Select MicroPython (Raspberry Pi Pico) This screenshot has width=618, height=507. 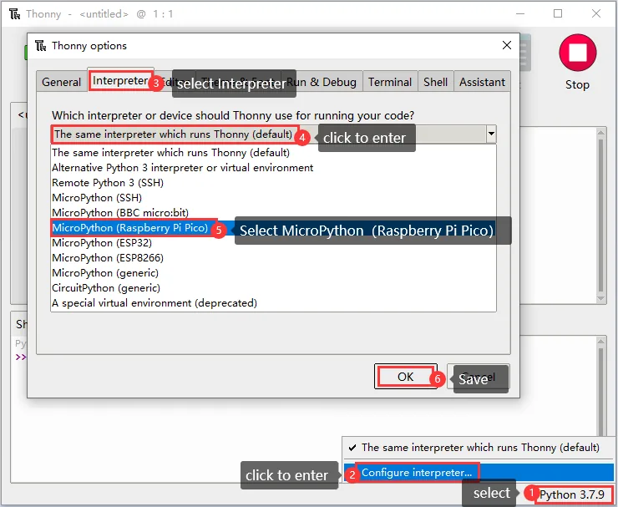coord(274,228)
